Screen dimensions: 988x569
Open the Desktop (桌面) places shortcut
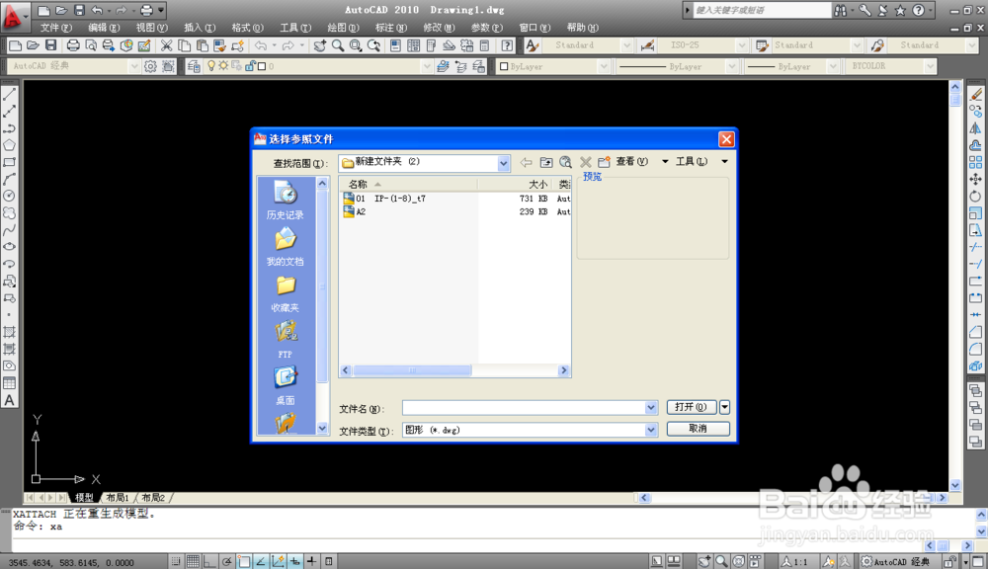coord(285,385)
